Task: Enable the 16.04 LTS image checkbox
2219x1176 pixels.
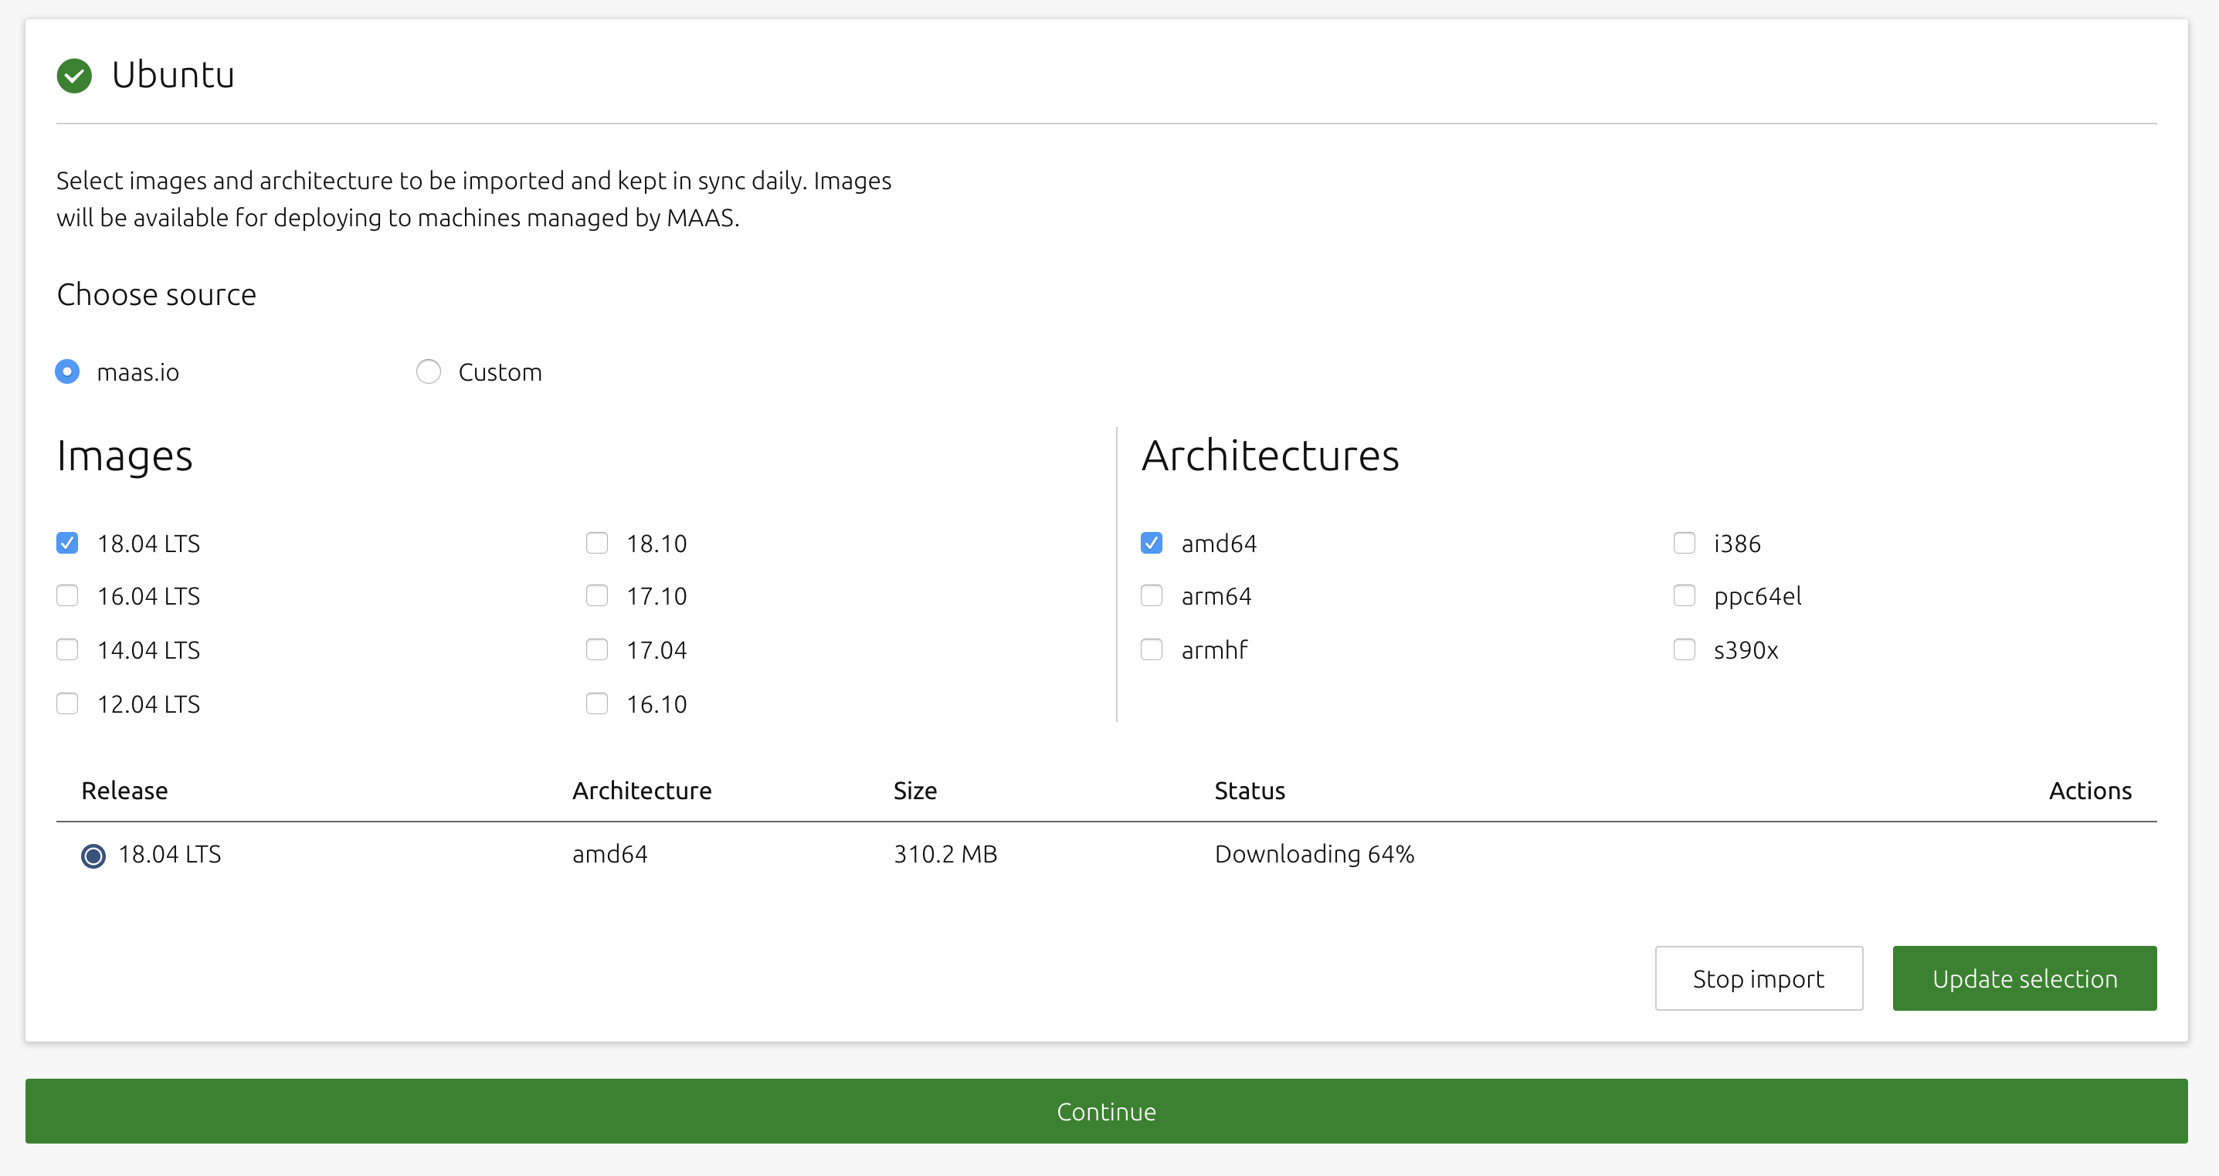Action: click(67, 595)
